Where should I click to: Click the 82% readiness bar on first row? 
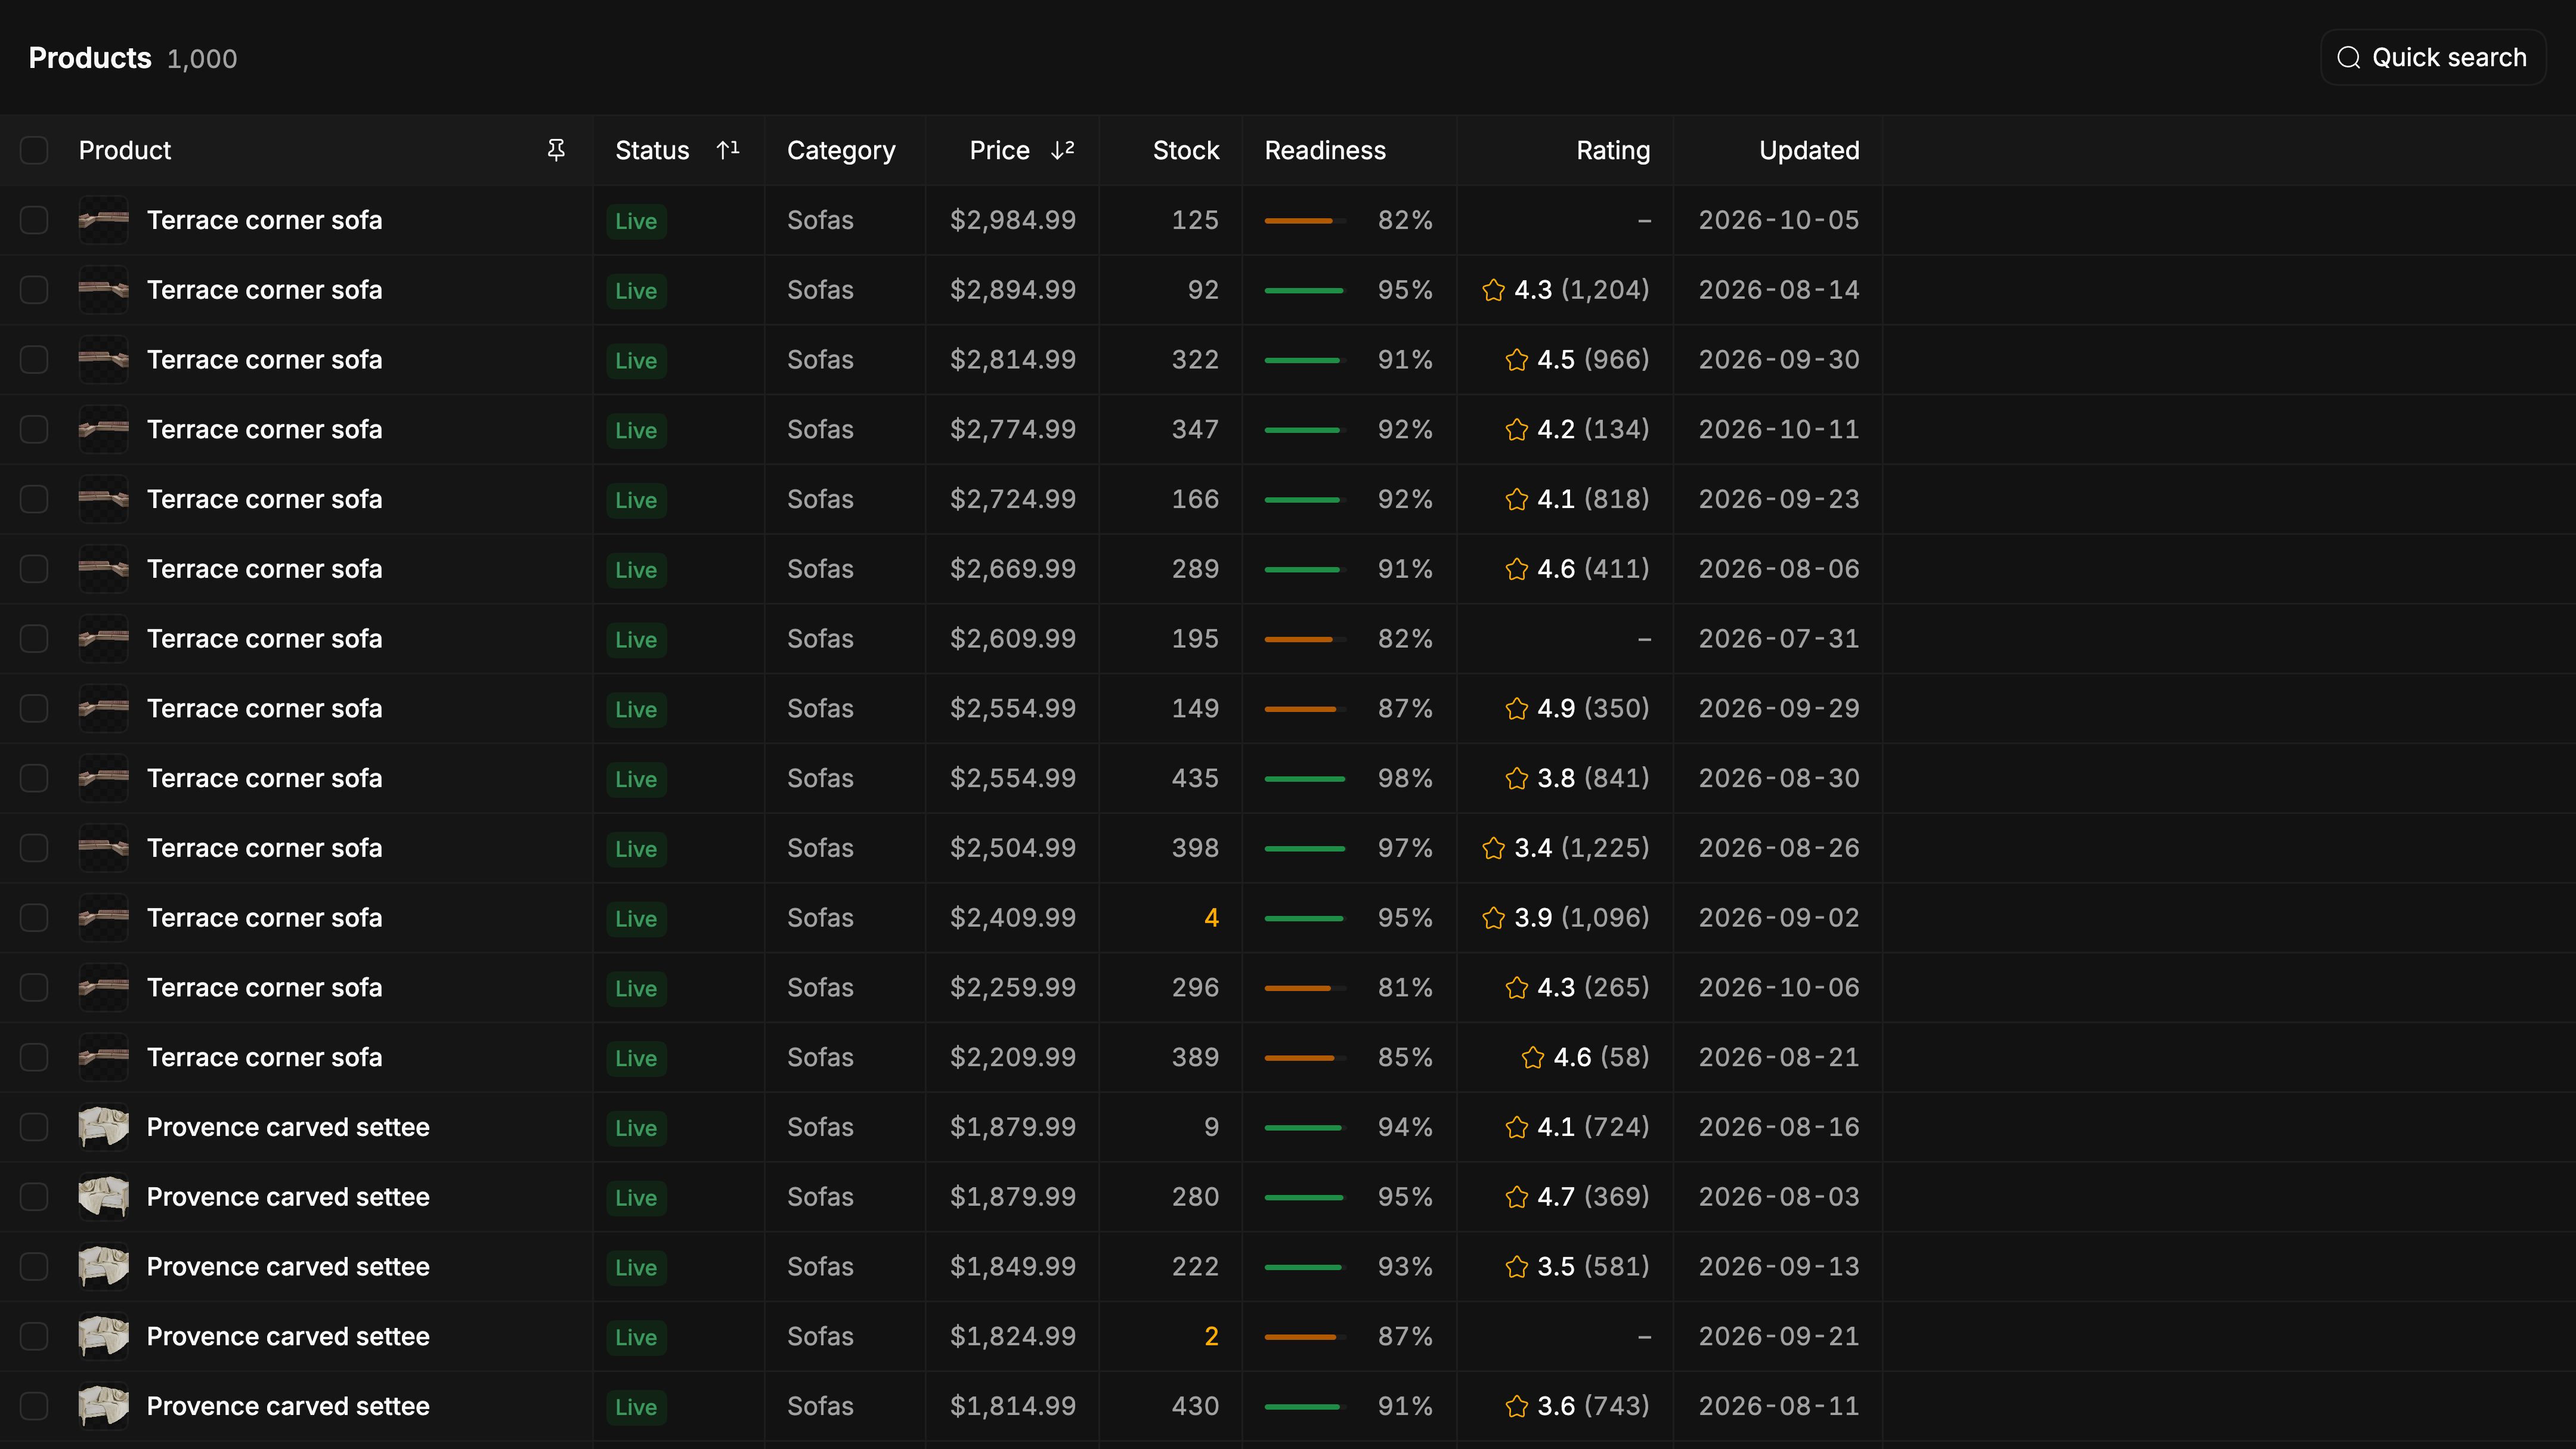1305,220
